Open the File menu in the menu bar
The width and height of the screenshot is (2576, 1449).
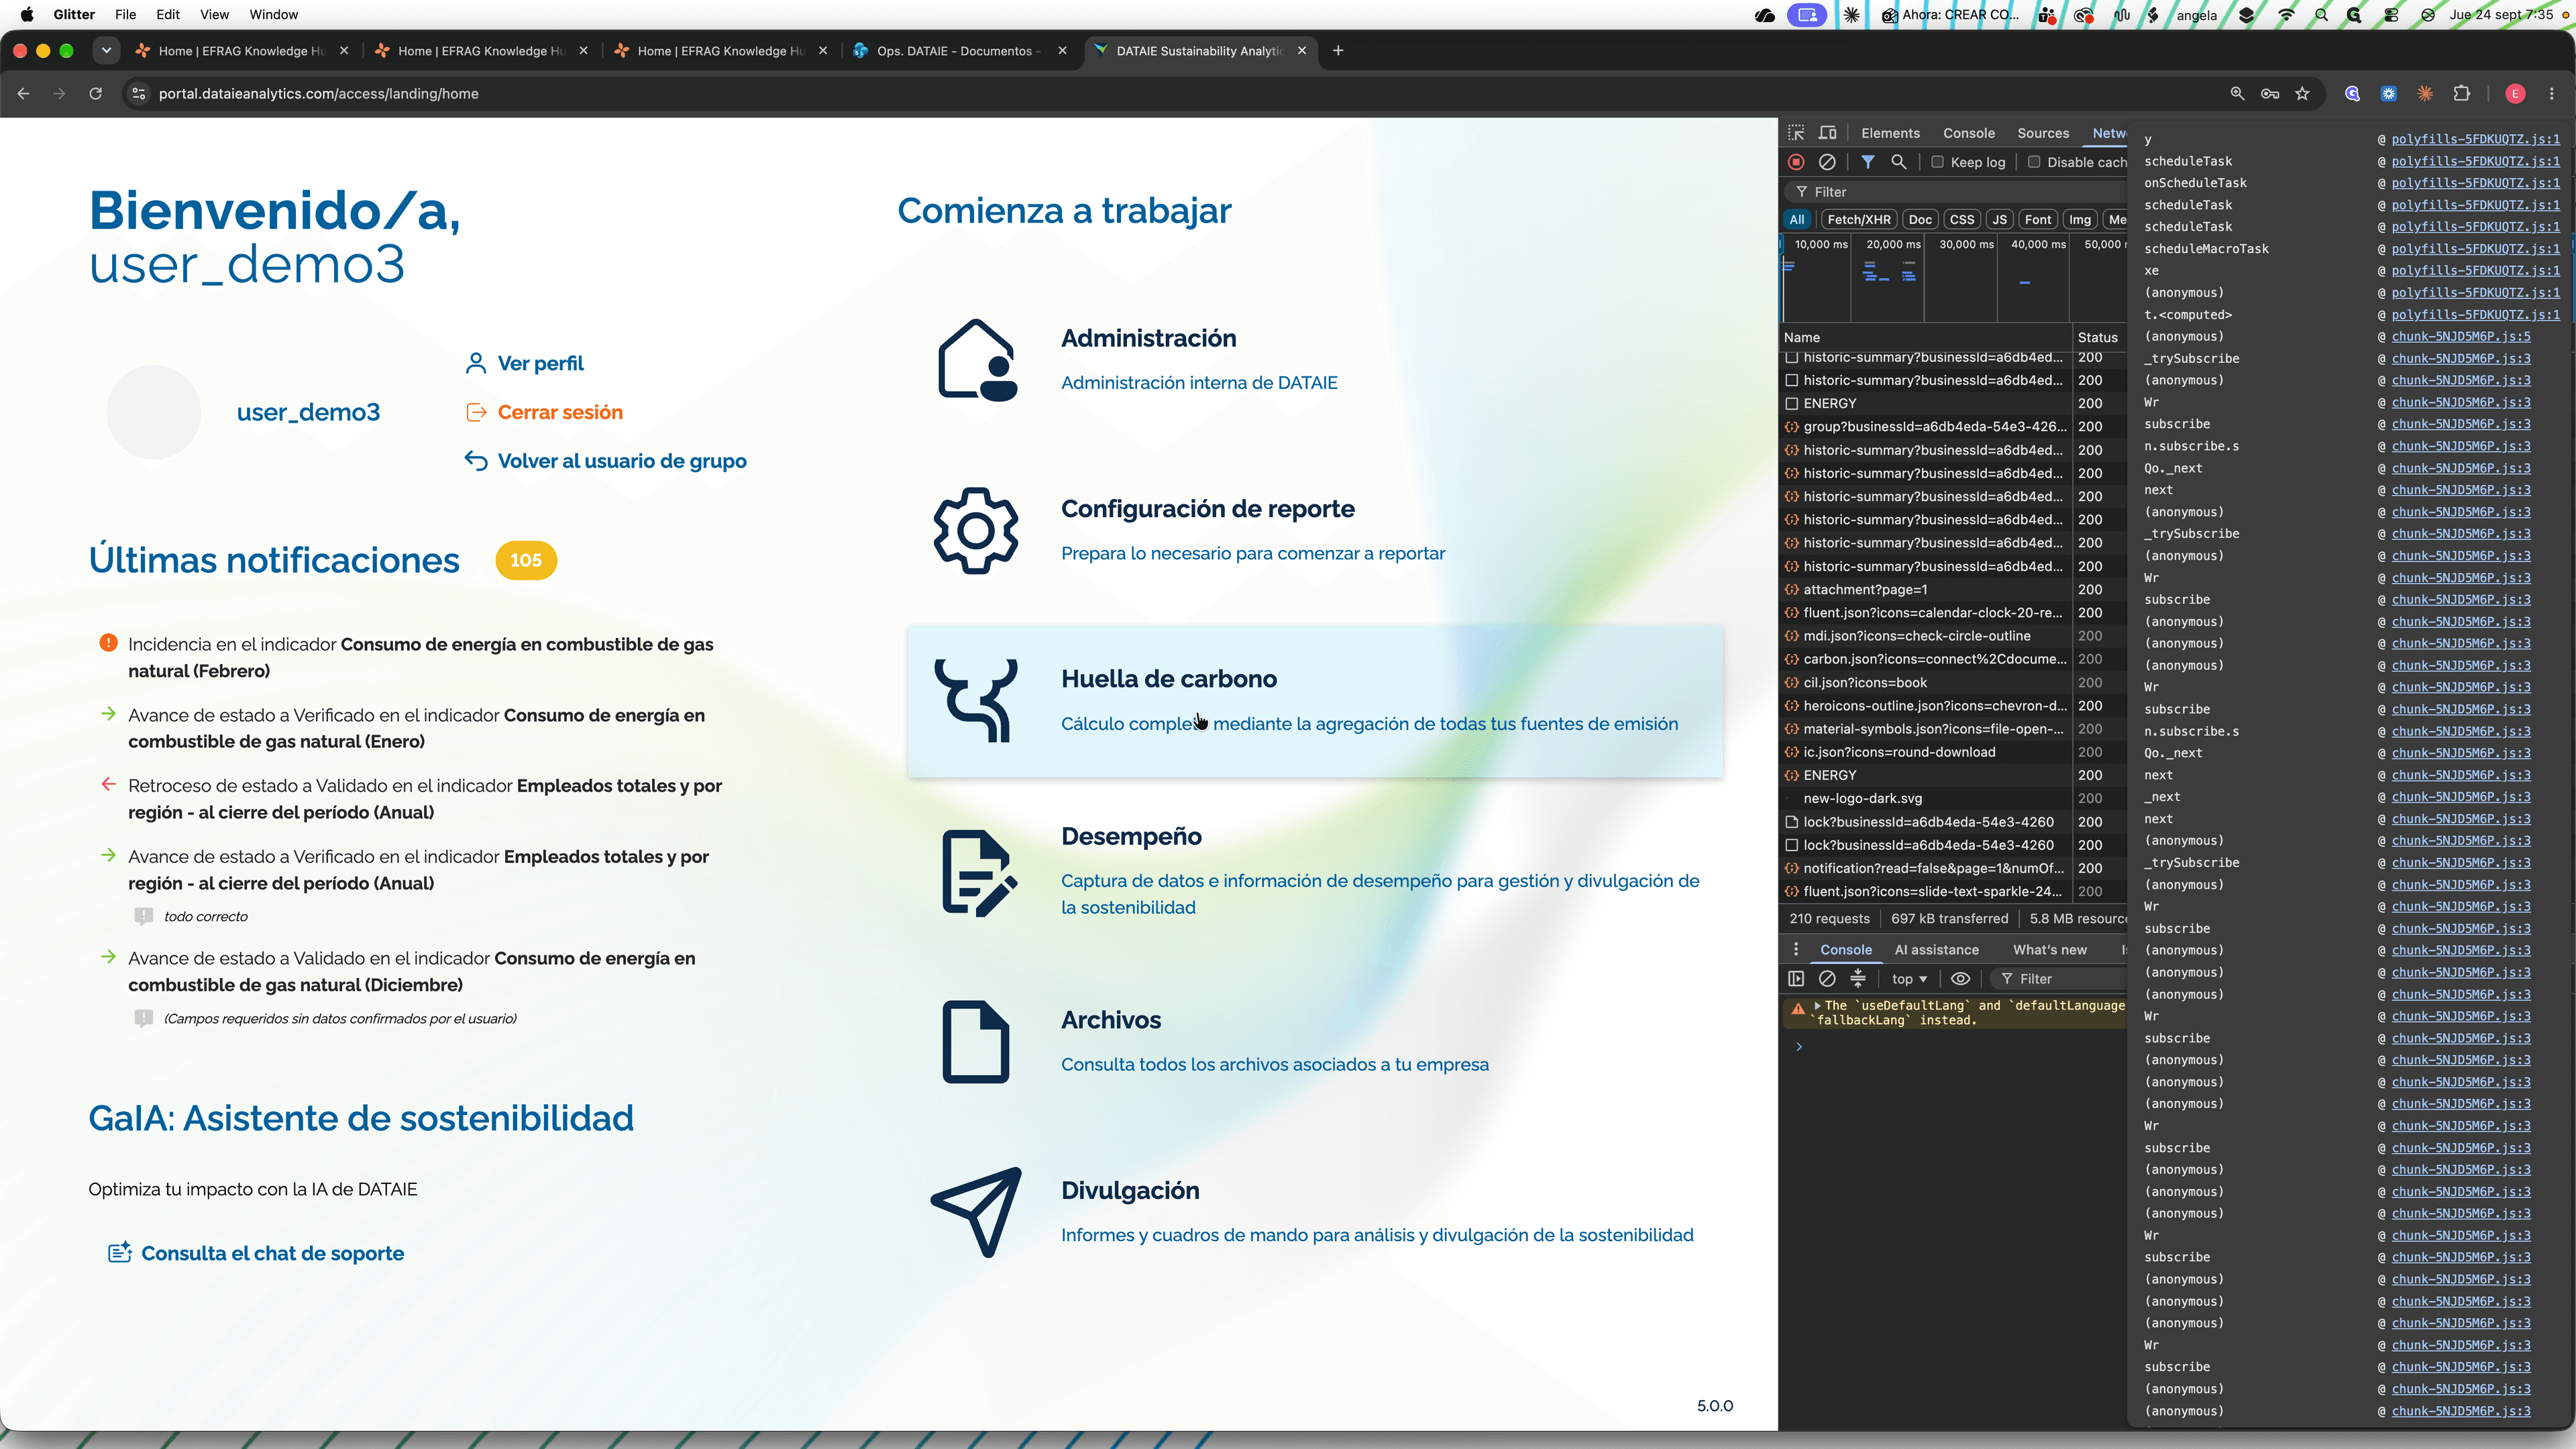click(125, 14)
